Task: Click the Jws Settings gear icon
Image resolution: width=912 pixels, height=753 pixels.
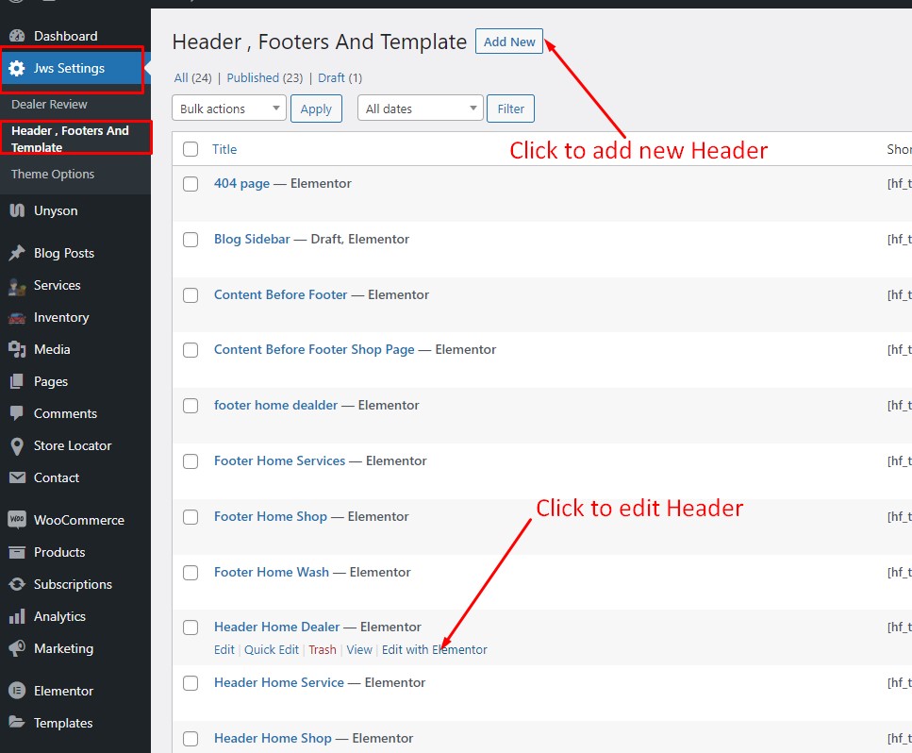Action: [17, 68]
